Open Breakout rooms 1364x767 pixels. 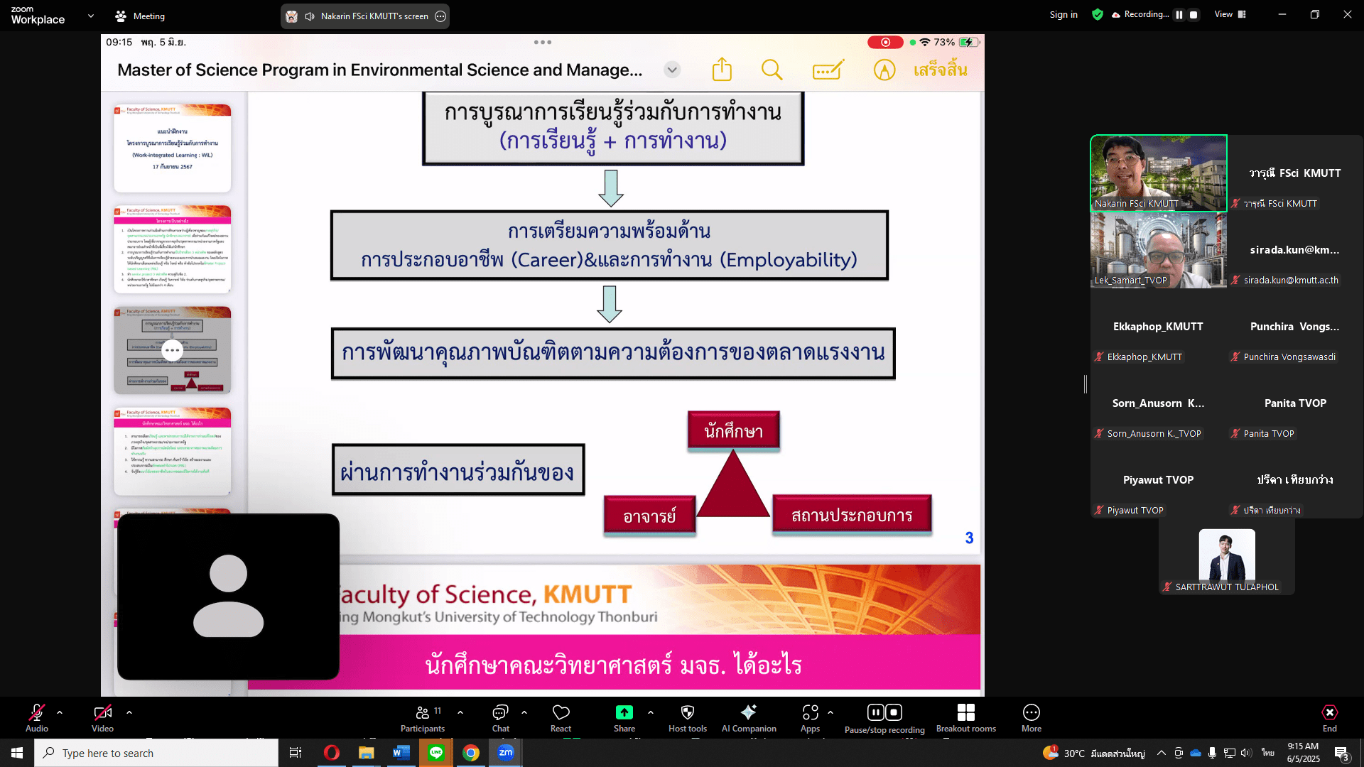[x=966, y=717]
